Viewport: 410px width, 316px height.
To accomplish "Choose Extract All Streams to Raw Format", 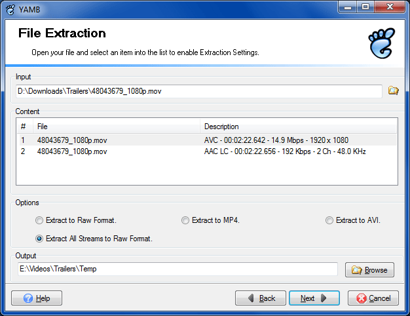I will pos(39,239).
